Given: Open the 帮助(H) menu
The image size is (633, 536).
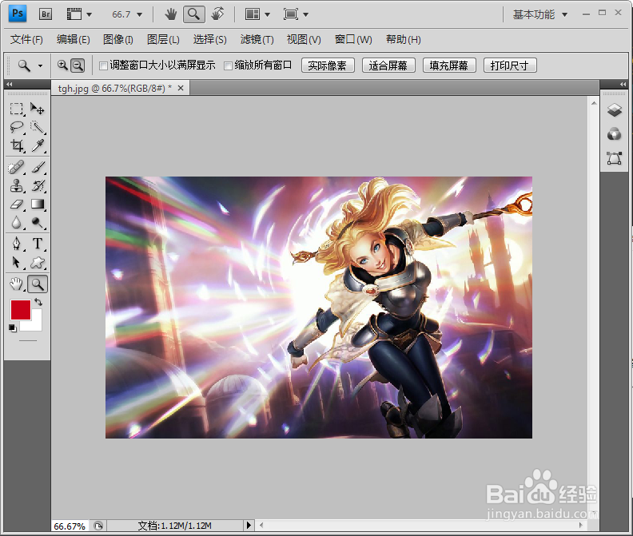Looking at the screenshot, I should click(404, 40).
